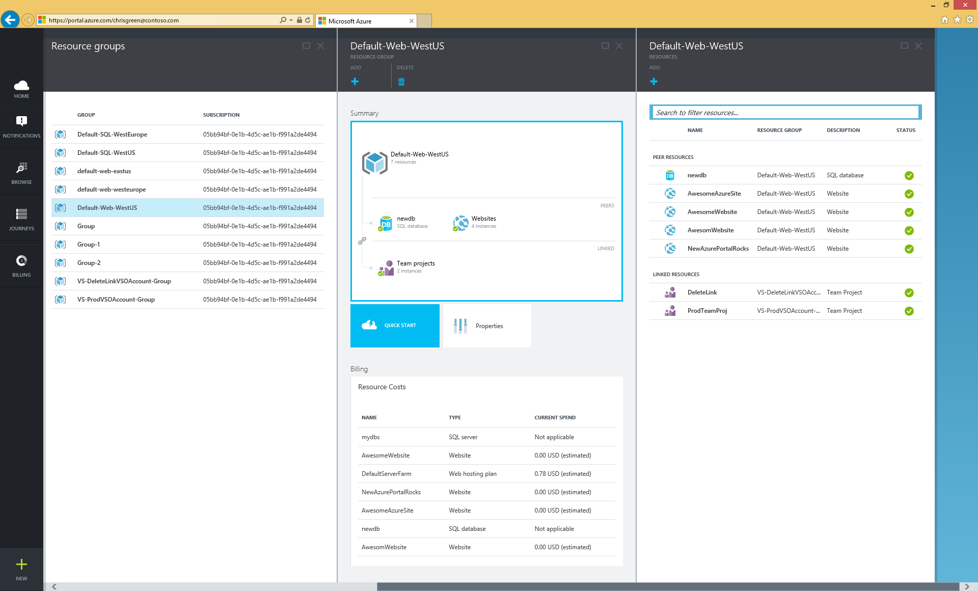Image resolution: width=978 pixels, height=591 pixels.
Task: Open the address bar search dropdown arrow
Action: 291,20
